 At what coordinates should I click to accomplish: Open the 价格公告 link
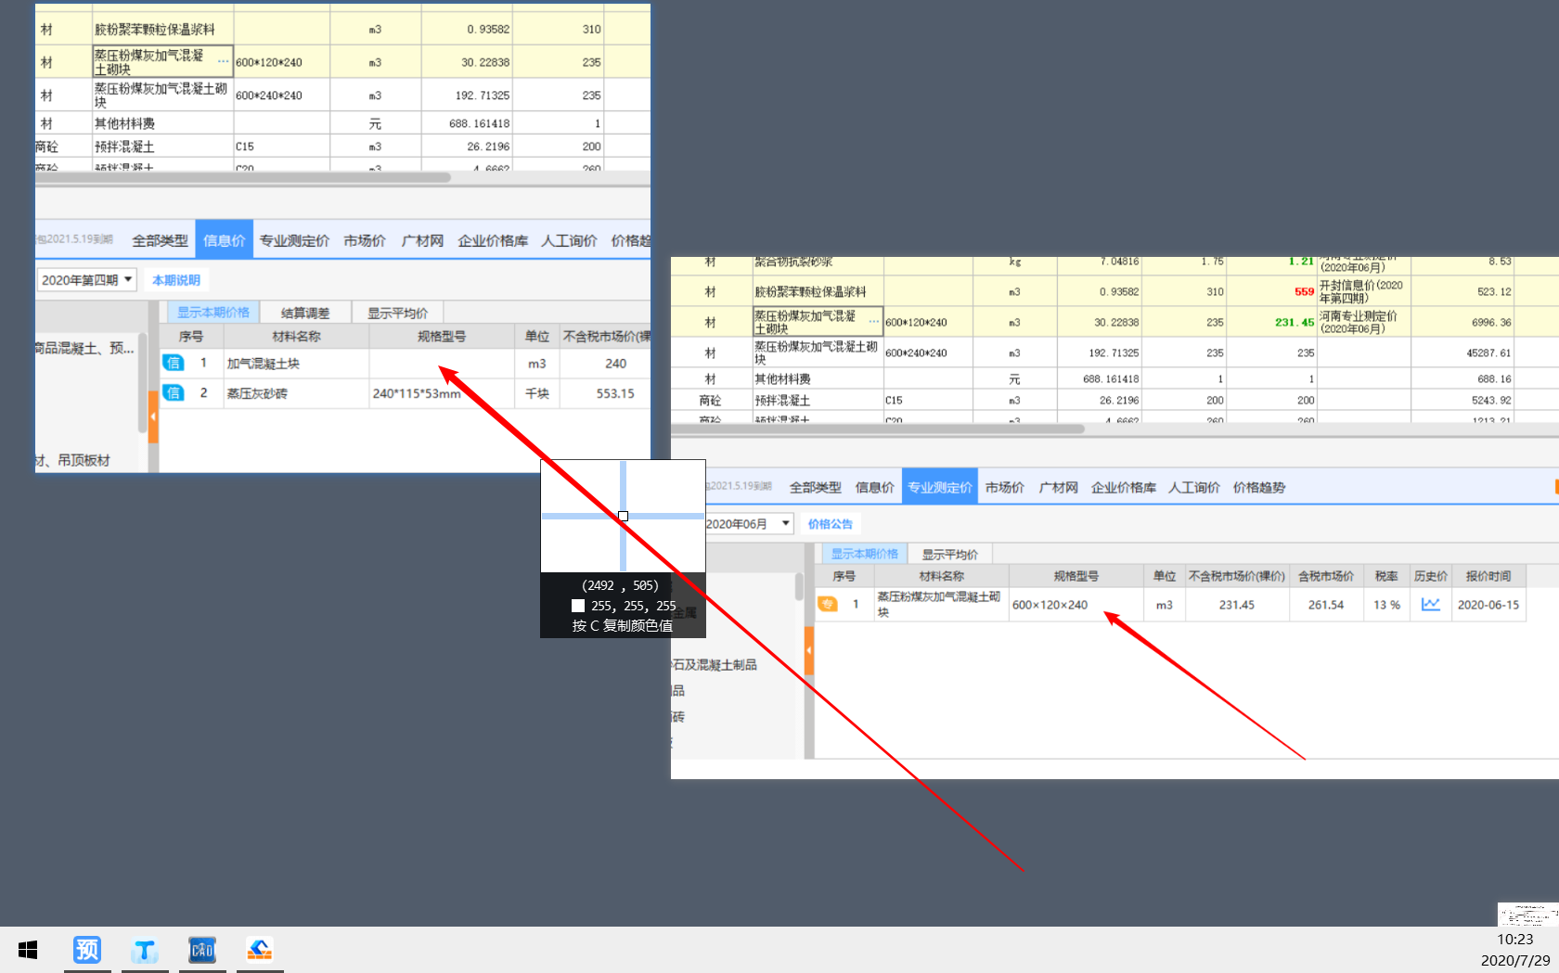(x=830, y=524)
